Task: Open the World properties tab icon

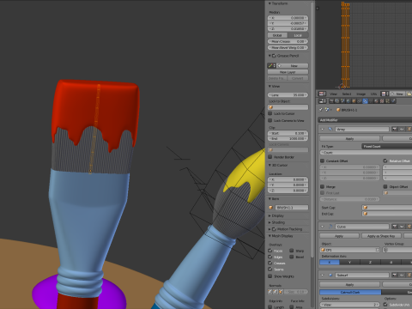Action: click(x=348, y=101)
